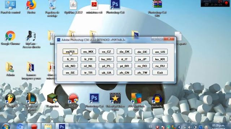Pick nb_NO language option
Screen dimensions: 231x129
(70, 66)
